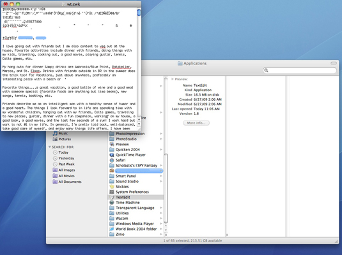The height and width of the screenshot is (255, 342).
Task: Launch Time Machine
Action: pos(128,202)
